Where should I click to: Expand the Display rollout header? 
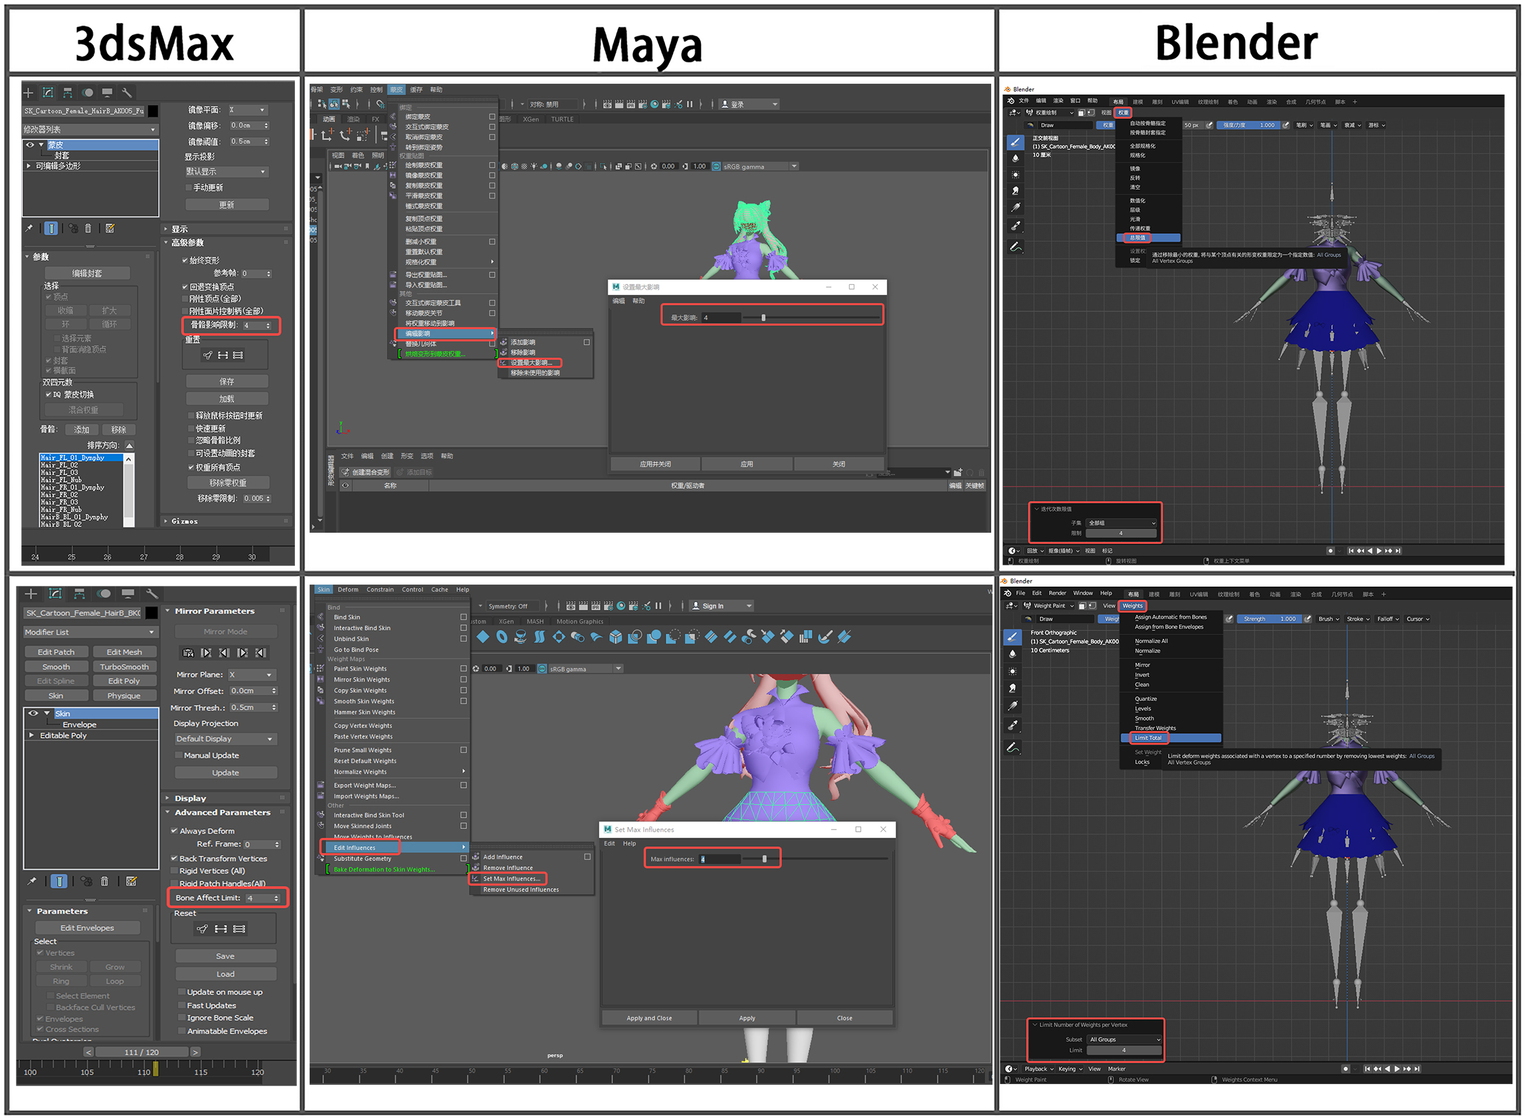(x=190, y=798)
